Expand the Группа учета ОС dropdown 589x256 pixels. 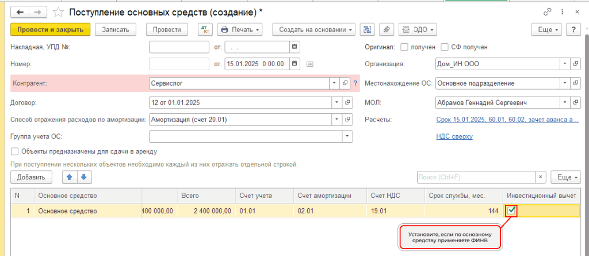(347, 136)
